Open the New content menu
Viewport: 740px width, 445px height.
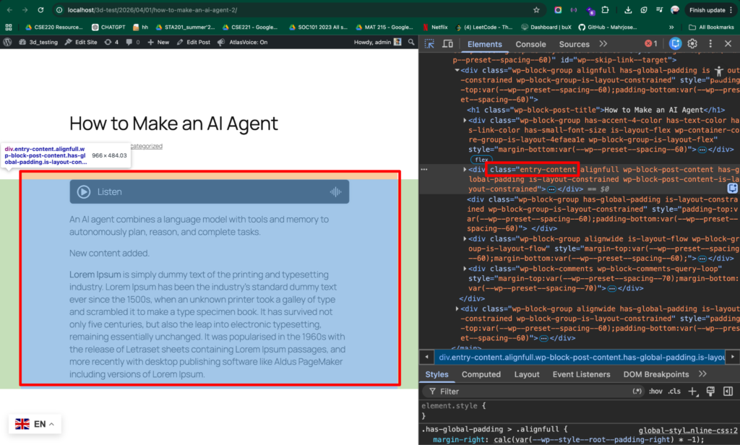pos(158,42)
